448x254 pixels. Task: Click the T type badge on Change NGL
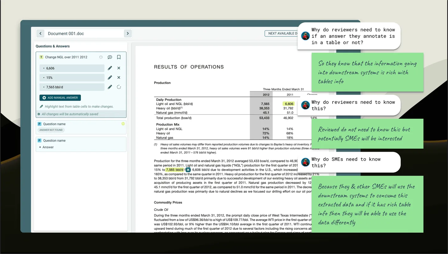coord(41,57)
